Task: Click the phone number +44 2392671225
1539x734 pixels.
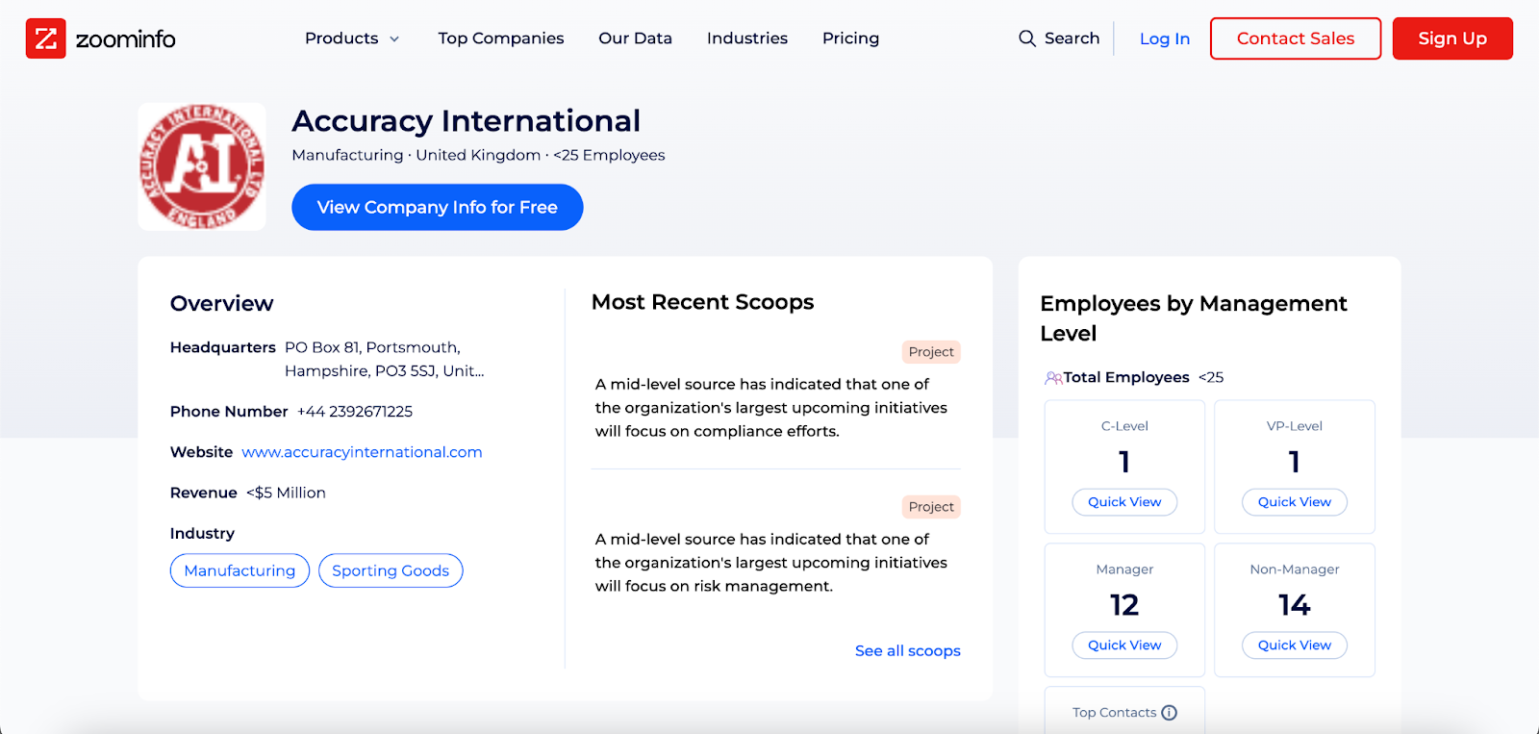Action: [x=355, y=412]
